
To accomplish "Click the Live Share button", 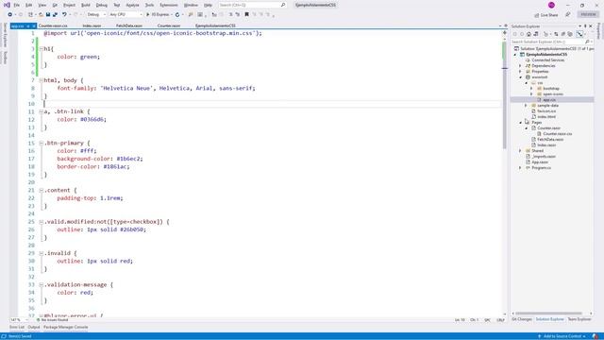I will (x=546, y=15).
